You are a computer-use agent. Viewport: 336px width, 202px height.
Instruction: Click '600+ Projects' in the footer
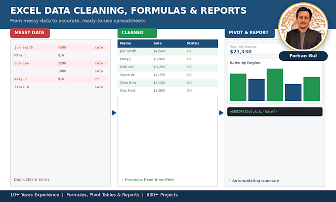point(162,195)
